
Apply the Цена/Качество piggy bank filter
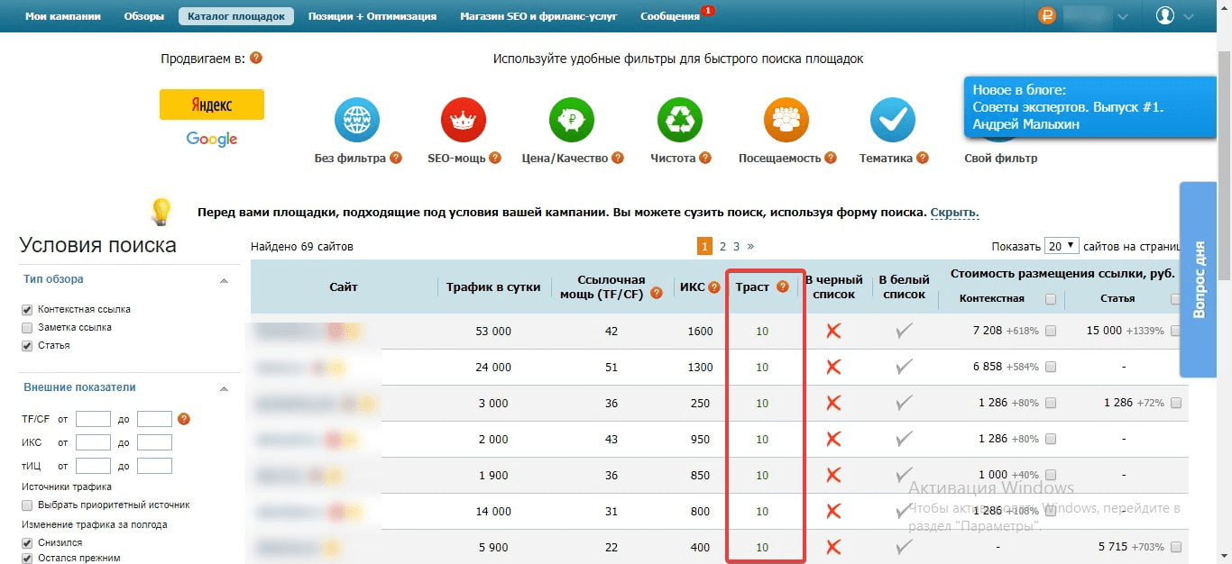572,120
